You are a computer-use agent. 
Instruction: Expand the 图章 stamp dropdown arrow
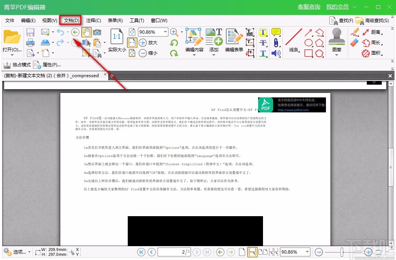[x=337, y=55]
